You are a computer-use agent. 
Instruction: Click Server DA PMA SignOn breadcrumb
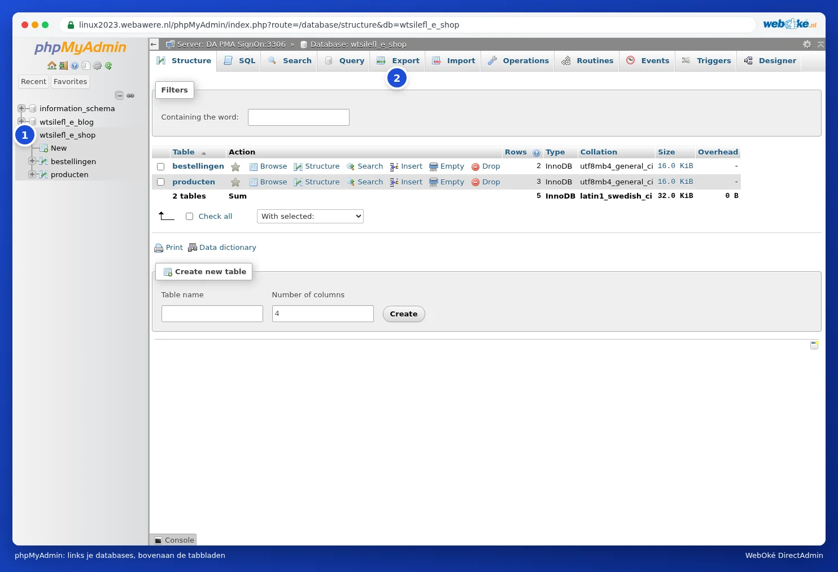226,44
